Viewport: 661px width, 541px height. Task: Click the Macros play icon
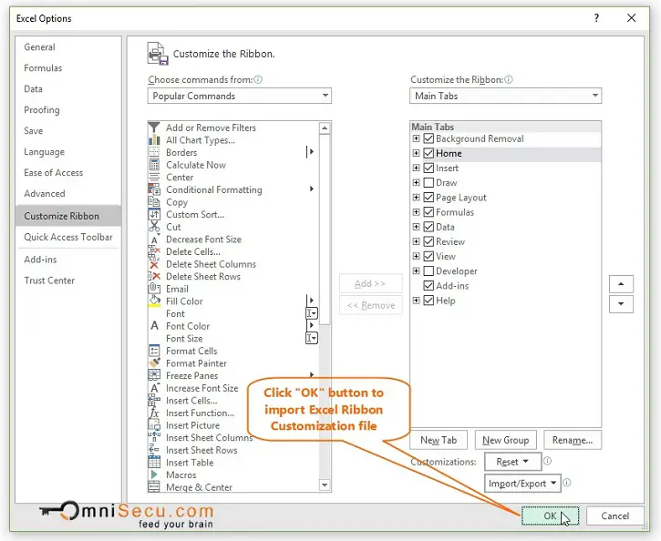(154, 475)
